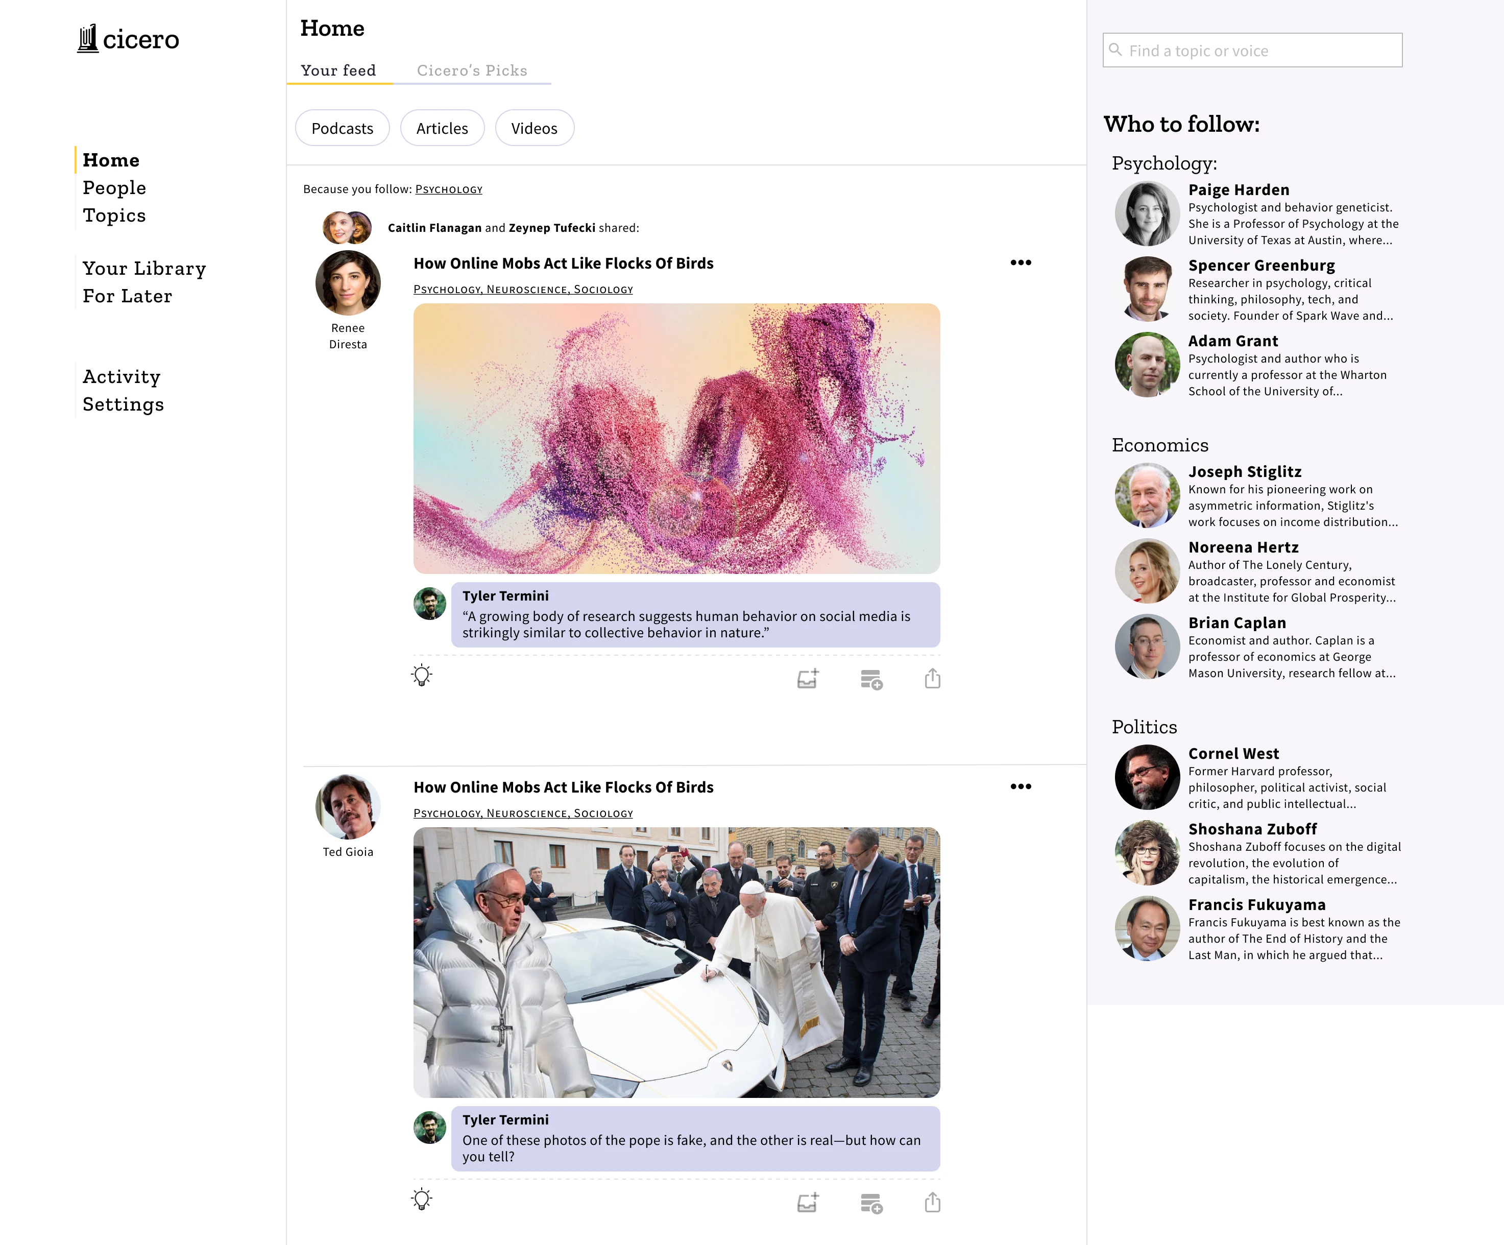The width and height of the screenshot is (1504, 1245).
Task: Go to For Later in the sidebar
Action: (127, 296)
